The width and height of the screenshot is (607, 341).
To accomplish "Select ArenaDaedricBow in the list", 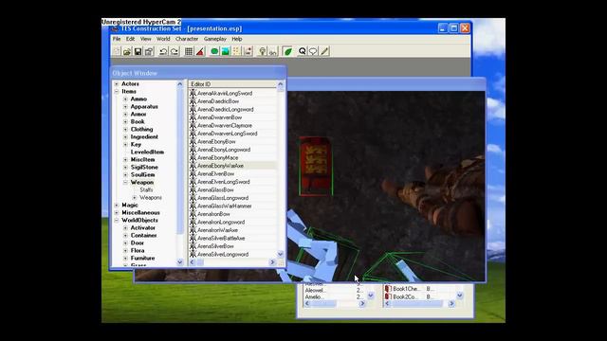I will [x=218, y=101].
